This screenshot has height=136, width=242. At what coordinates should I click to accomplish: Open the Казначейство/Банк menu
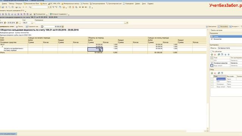click(31, 3)
